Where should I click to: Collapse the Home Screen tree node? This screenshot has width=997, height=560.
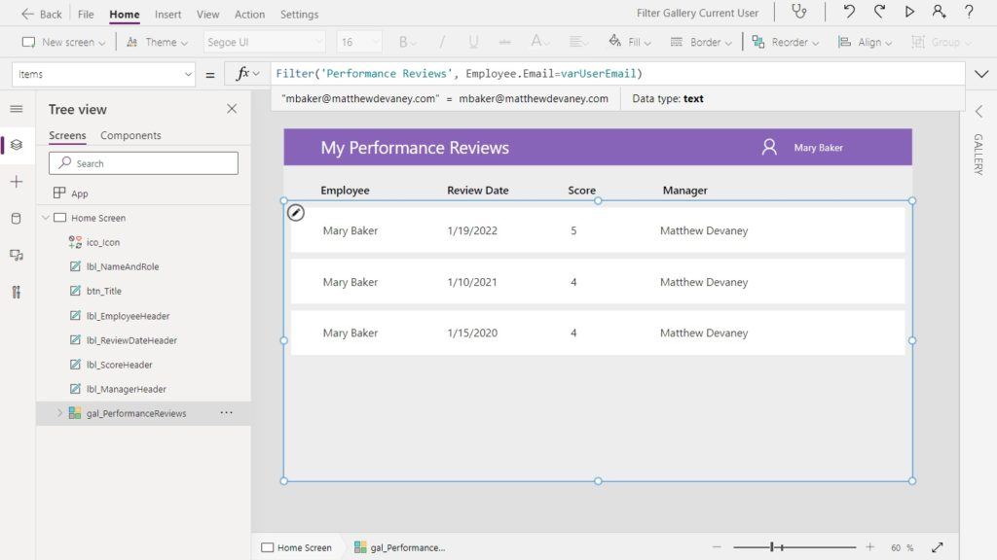tap(46, 218)
